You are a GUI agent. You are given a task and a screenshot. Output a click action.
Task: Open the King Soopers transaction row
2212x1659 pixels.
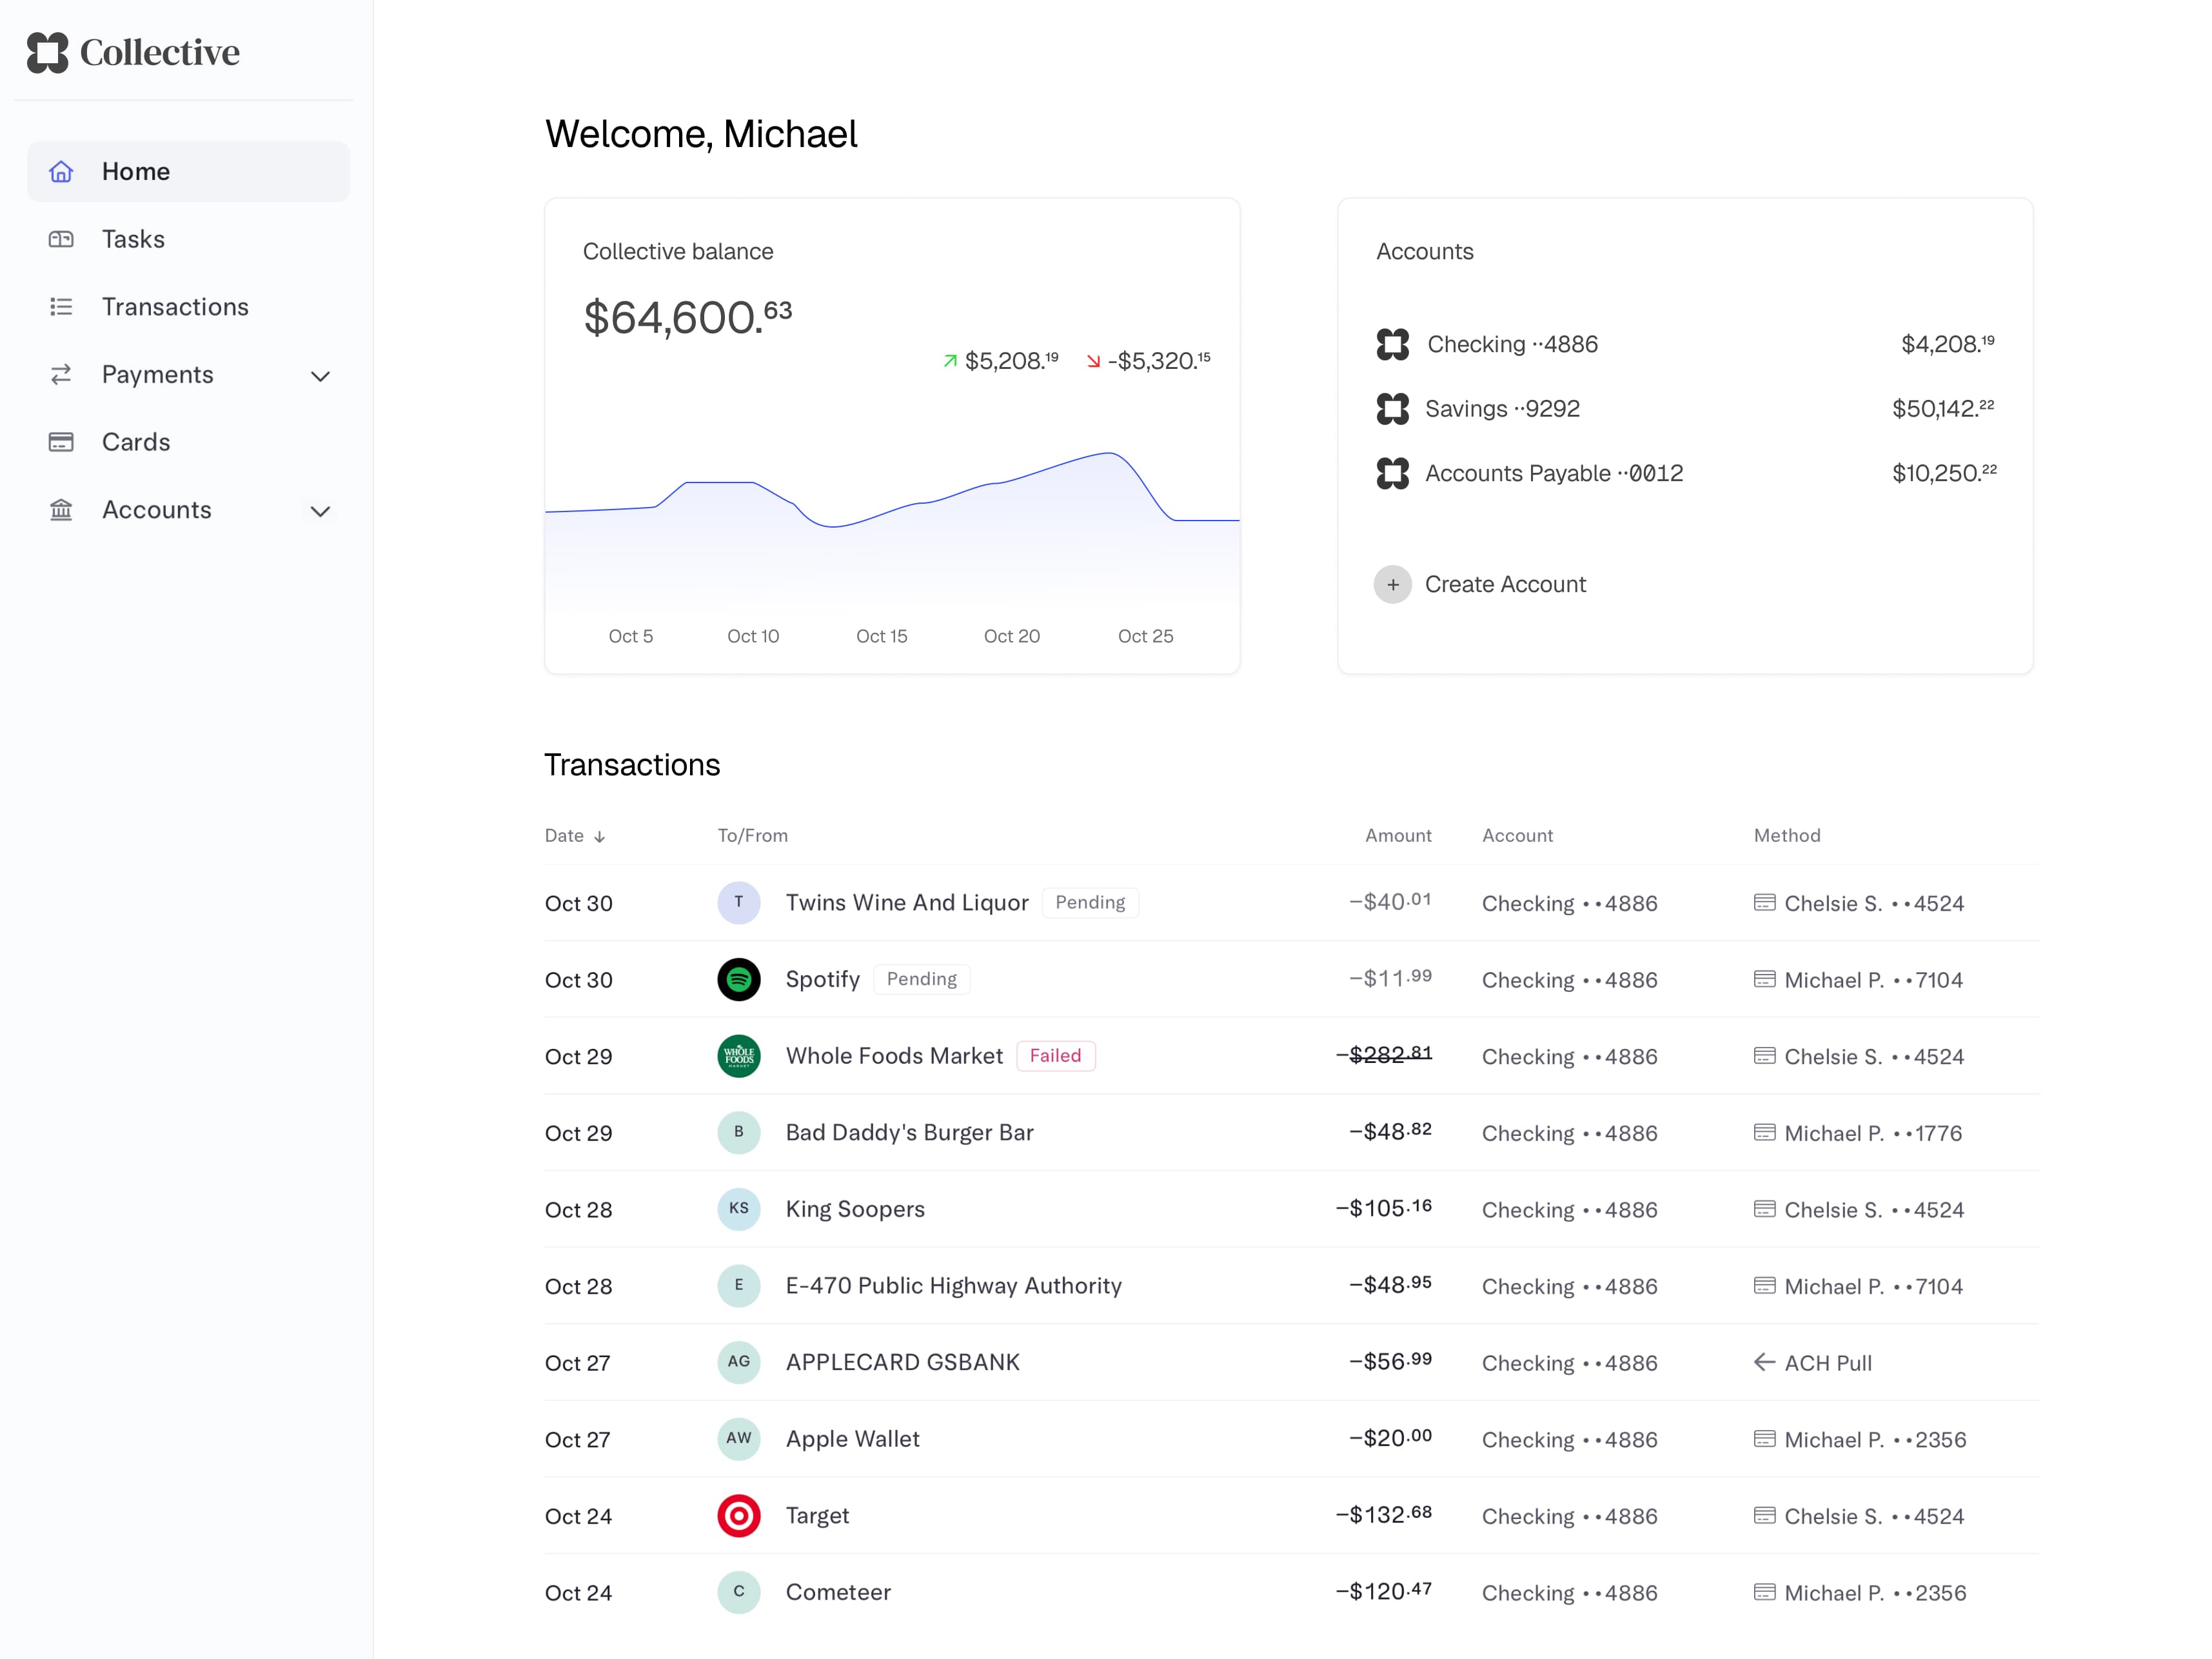[855, 1209]
